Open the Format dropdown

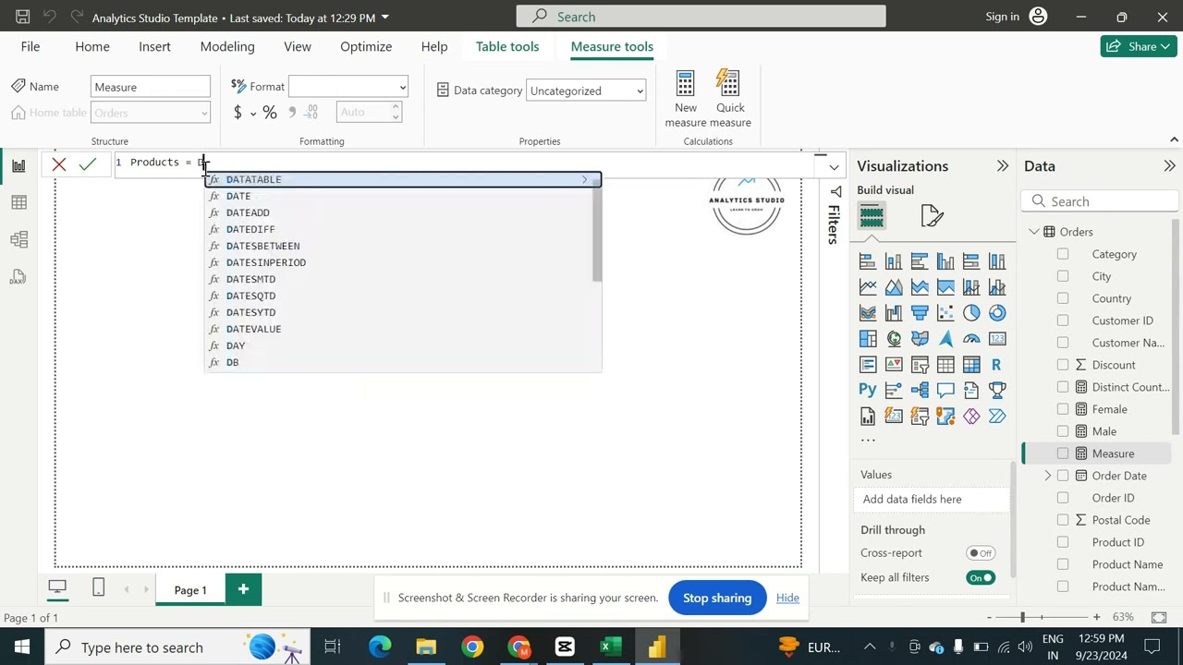348,87
